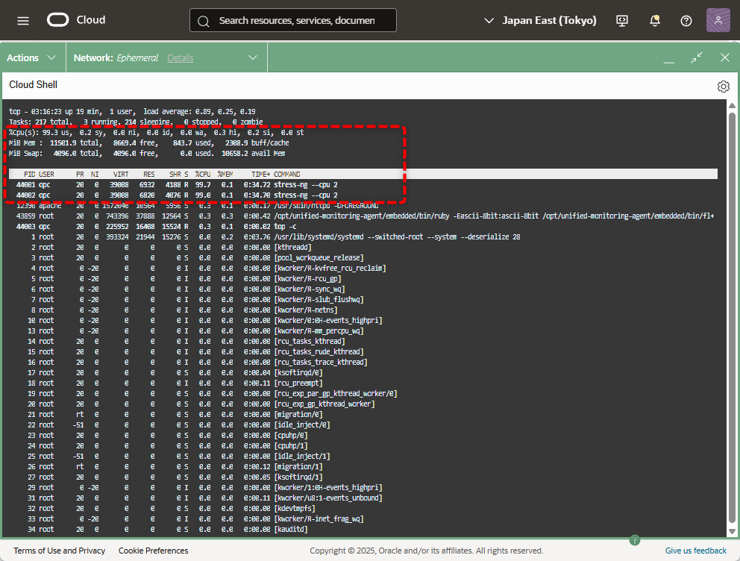The height and width of the screenshot is (561, 740).
Task: Open the user profile avatar menu
Action: click(x=718, y=20)
